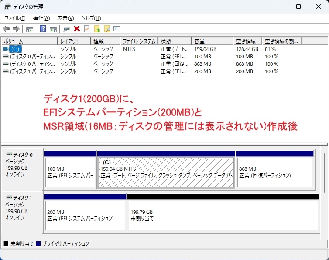
Task: Click the settings list view toolbar icon
Action: [x=117, y=29]
